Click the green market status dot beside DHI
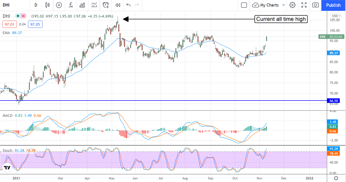This screenshot has height=182, width=346. pyautogui.click(x=18, y=16)
